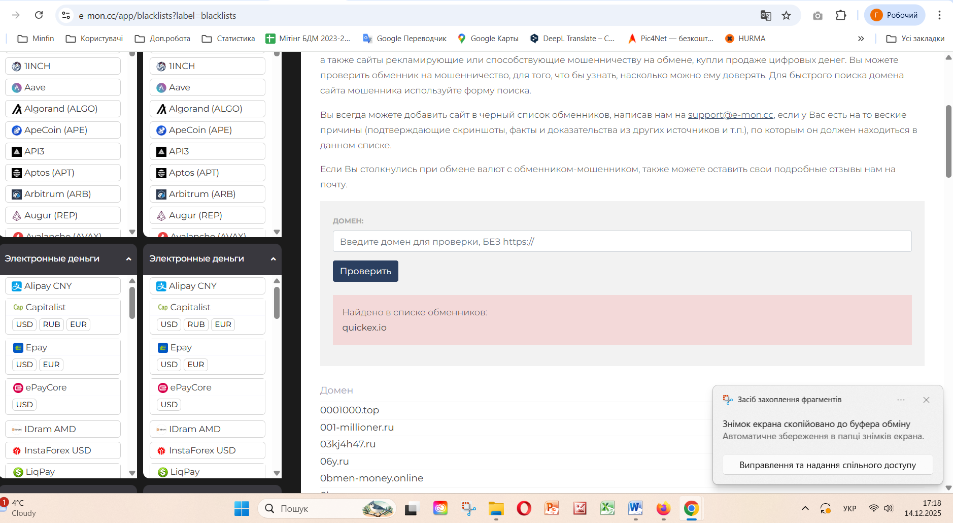
Task: Open site information icon in address bar
Action: click(x=66, y=15)
